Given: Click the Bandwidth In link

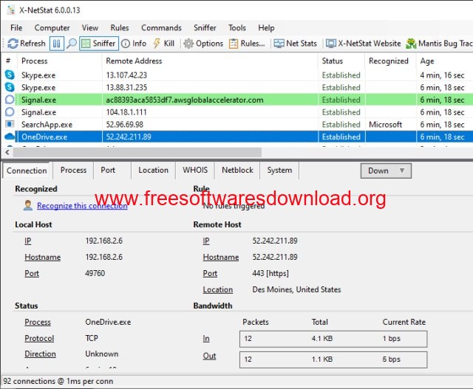Looking at the screenshot, I should click(x=206, y=339).
